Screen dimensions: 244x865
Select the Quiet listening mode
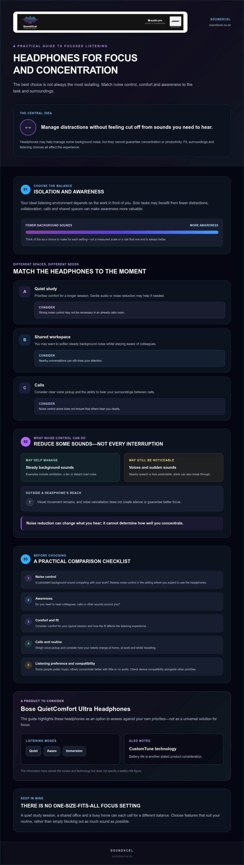click(x=33, y=751)
